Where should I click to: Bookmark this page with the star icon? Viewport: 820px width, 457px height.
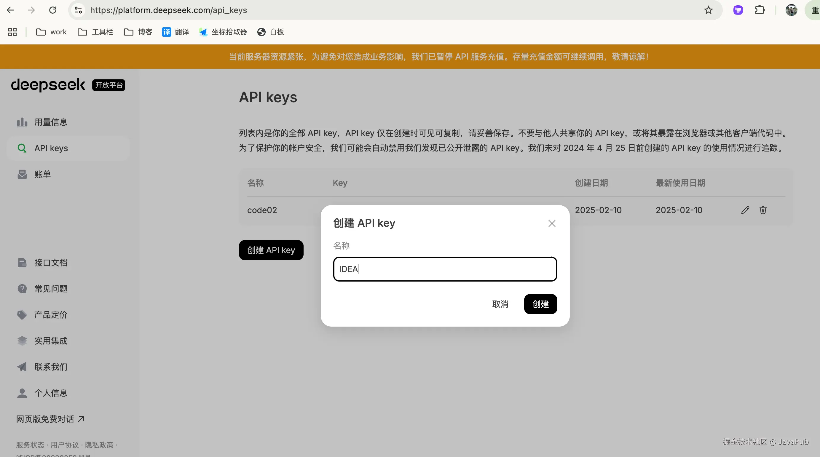click(708, 10)
